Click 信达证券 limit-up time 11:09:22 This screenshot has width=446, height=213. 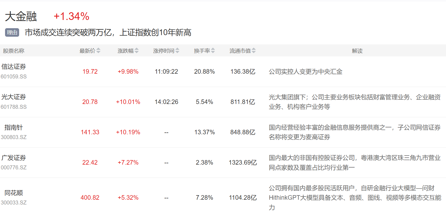[x=166, y=72]
